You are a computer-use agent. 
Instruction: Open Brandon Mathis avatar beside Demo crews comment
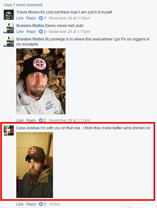(x=9, y=28)
